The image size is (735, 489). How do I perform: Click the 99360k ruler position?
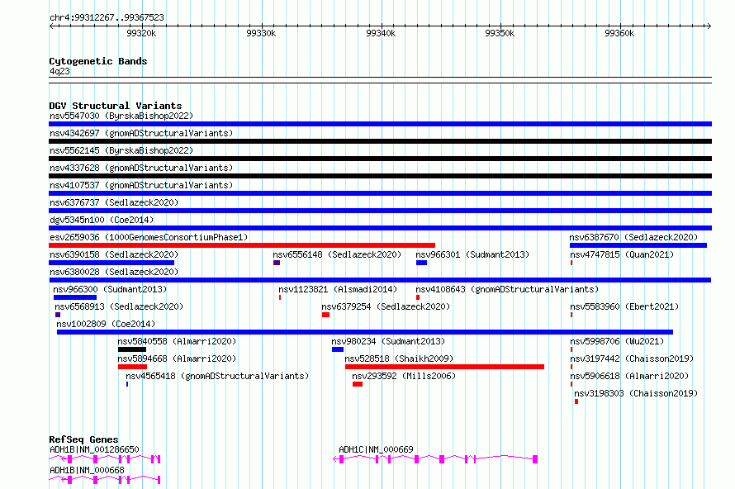[619, 33]
